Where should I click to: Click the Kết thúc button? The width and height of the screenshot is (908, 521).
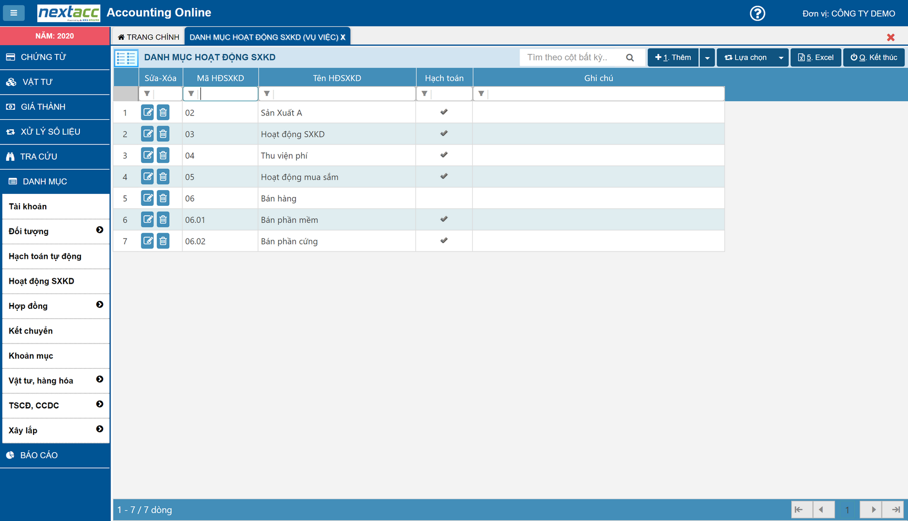(873, 58)
